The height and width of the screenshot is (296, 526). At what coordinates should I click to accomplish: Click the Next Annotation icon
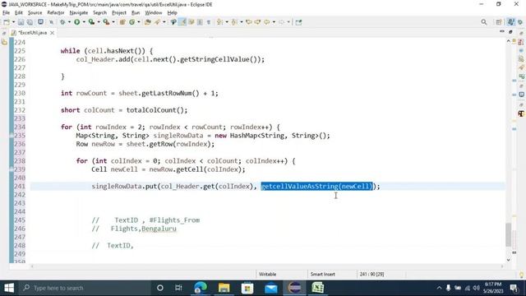click(219, 22)
